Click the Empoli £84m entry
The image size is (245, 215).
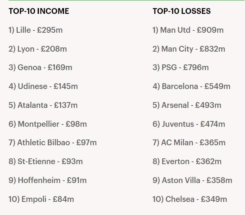click(x=41, y=199)
